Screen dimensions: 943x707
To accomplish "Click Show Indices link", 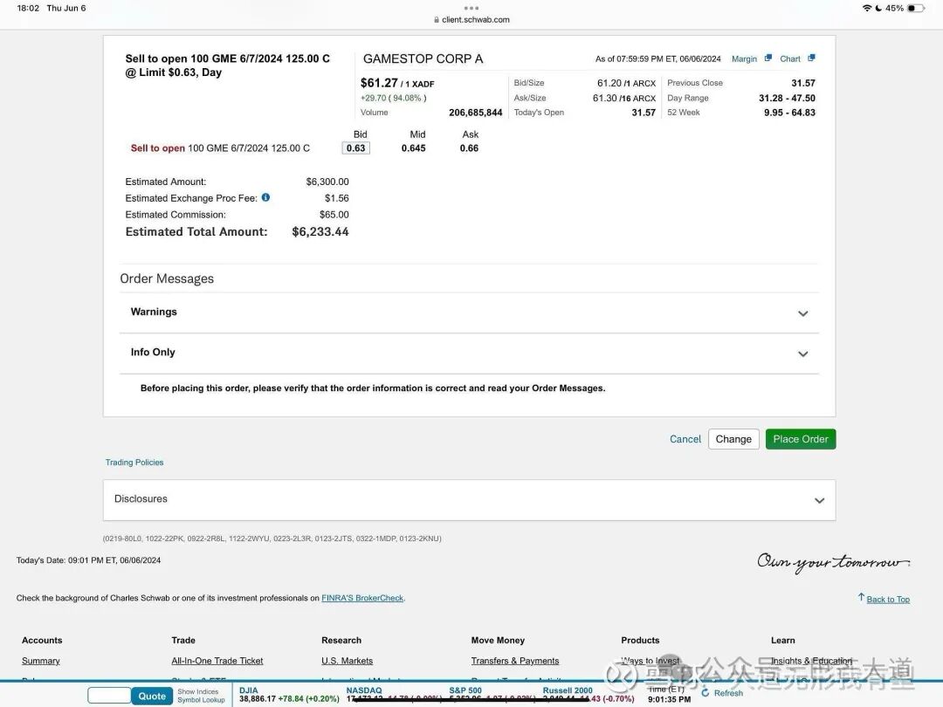I will [198, 691].
